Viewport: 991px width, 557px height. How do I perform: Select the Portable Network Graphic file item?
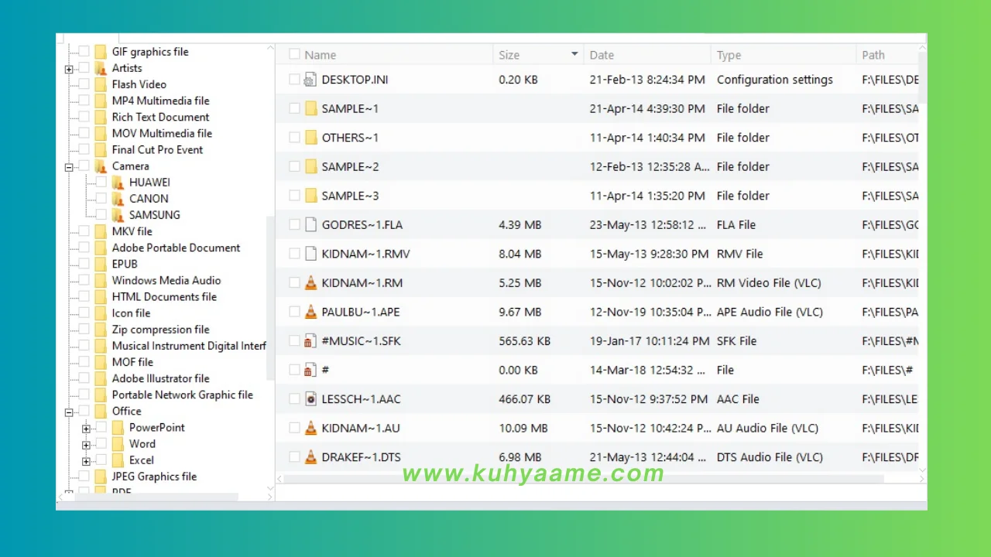coord(182,395)
